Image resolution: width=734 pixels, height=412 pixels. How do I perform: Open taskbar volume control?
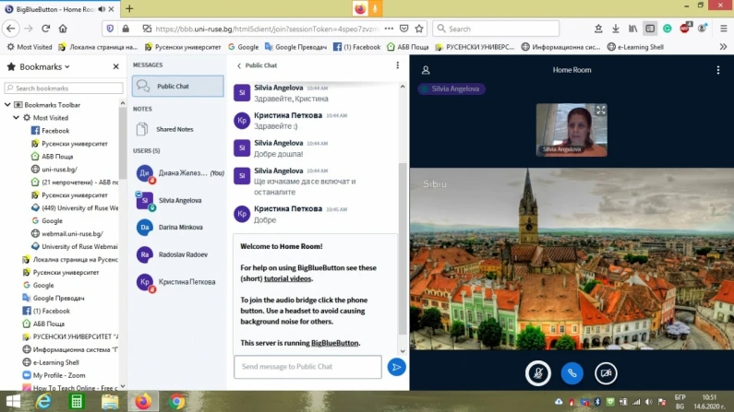pyautogui.click(x=649, y=402)
